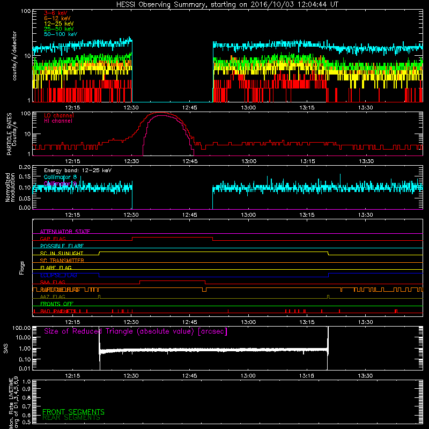Click the 100.00 SAS axis value
This screenshot has height=429, width=429.
[21, 328]
